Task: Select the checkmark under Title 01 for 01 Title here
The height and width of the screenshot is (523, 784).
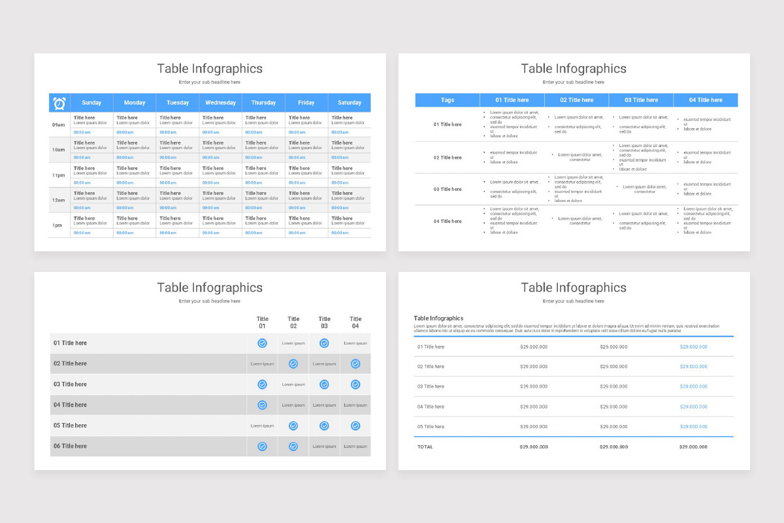Action: click(x=263, y=343)
